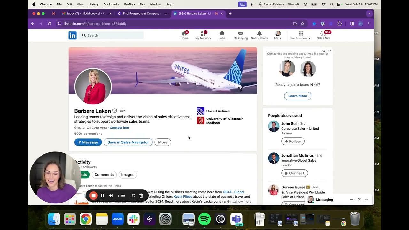
Task: Open My Network icon
Action: point(203,35)
